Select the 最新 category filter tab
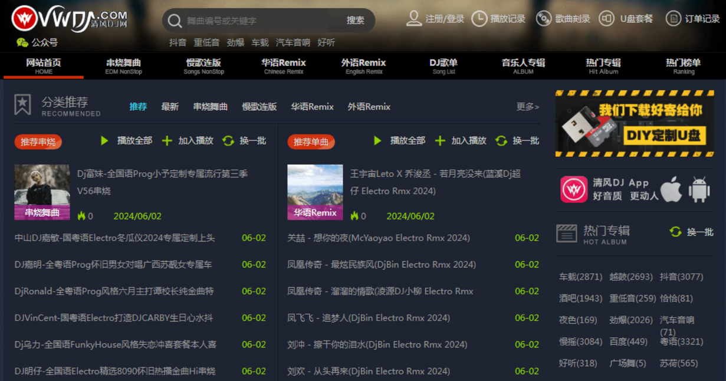 (170, 107)
